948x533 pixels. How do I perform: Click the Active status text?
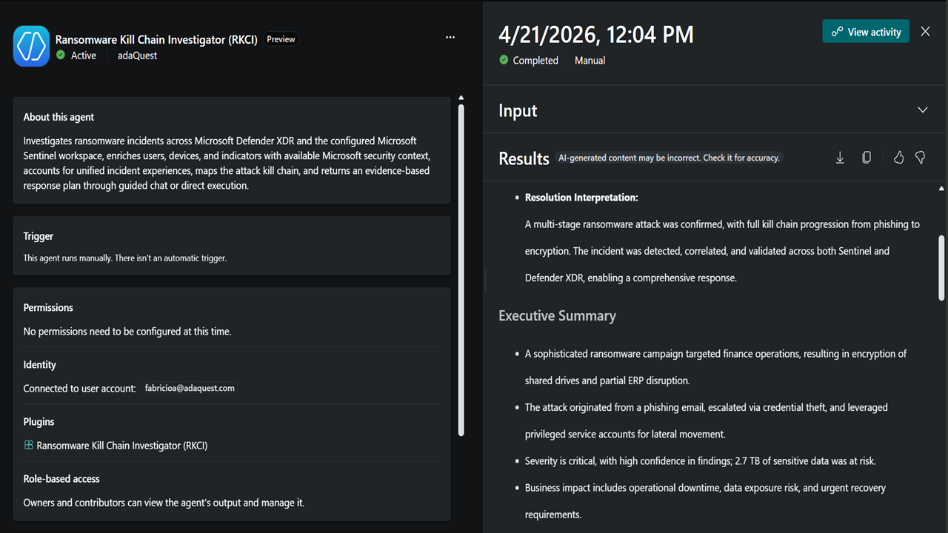pos(84,56)
